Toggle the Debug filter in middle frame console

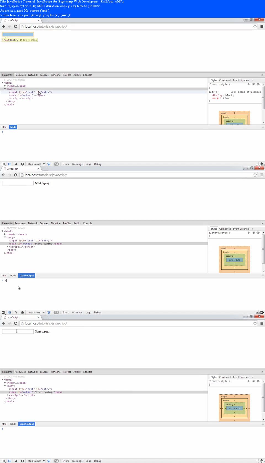pyautogui.click(x=98, y=312)
